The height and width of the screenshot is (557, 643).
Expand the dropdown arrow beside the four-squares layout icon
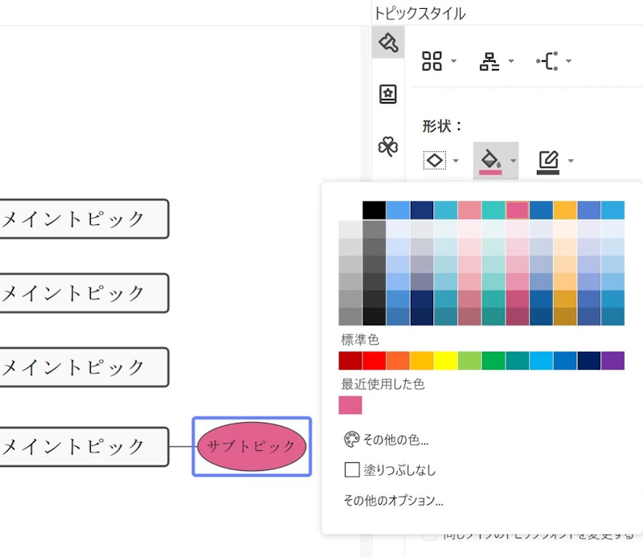(454, 61)
